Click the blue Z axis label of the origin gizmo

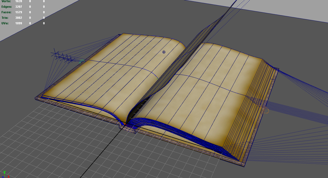point(3,177)
